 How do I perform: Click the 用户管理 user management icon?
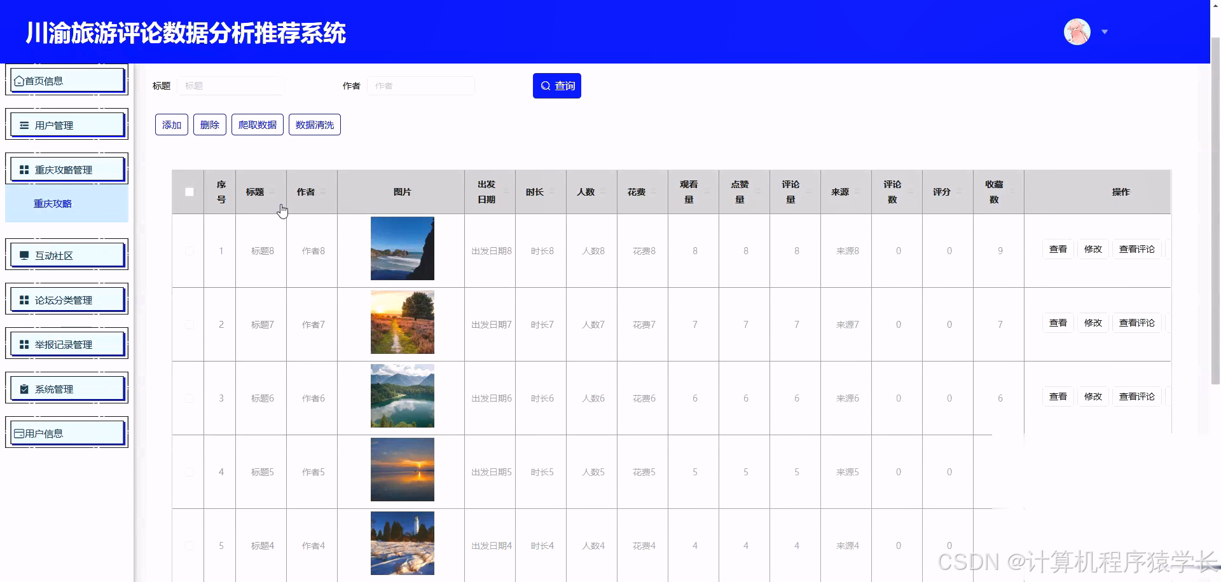(24, 125)
